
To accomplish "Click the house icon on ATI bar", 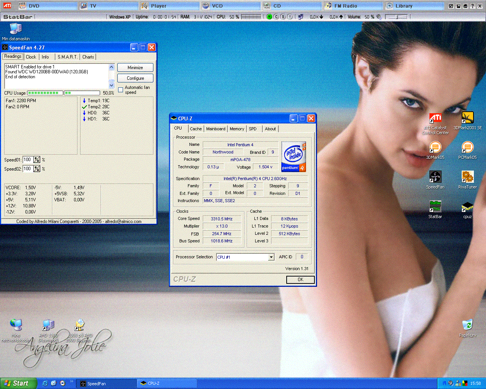I will click(x=465, y=6).
